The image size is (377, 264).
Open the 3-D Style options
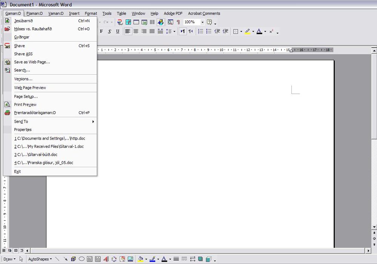click(x=208, y=259)
